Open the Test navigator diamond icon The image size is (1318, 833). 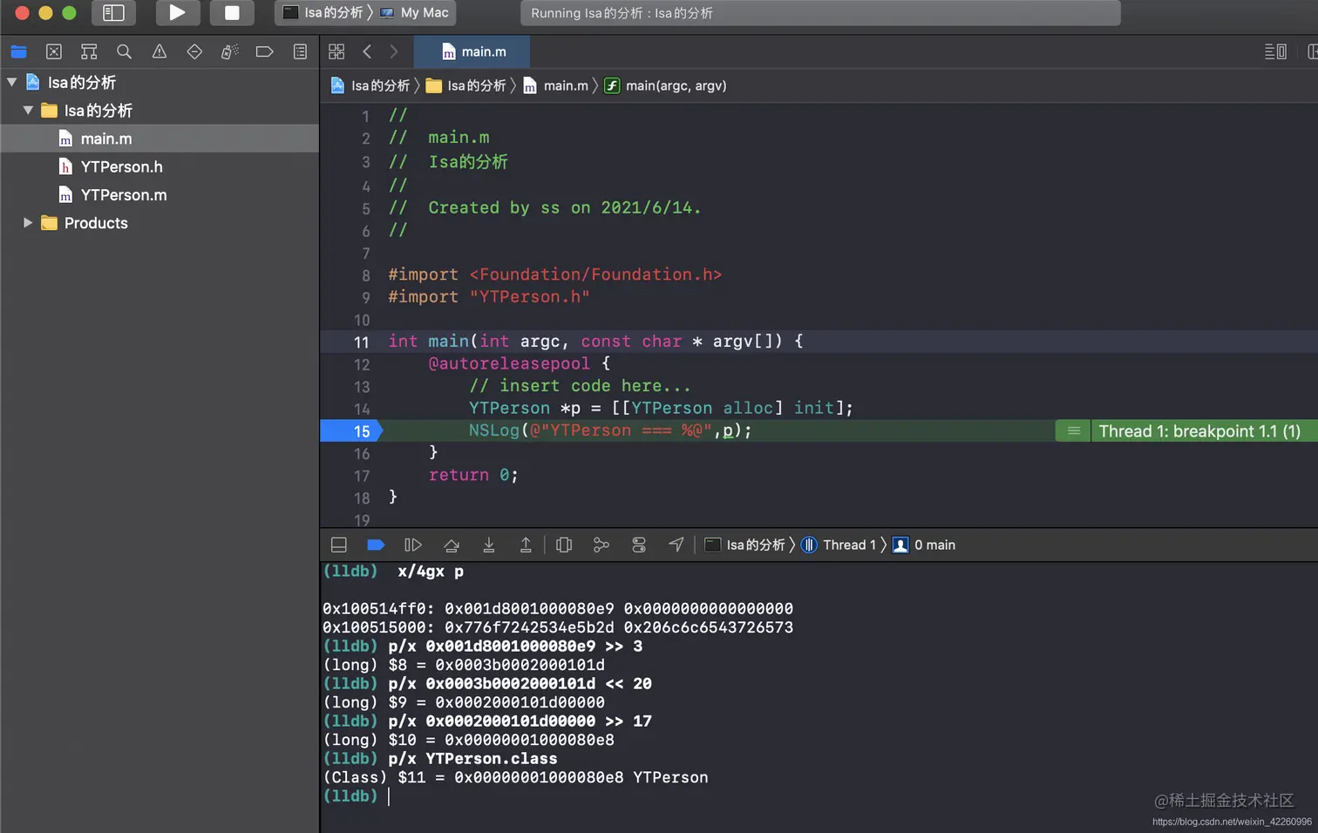[194, 51]
